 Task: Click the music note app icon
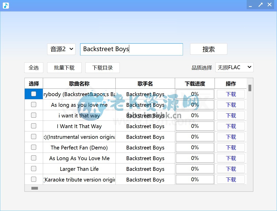6,5
